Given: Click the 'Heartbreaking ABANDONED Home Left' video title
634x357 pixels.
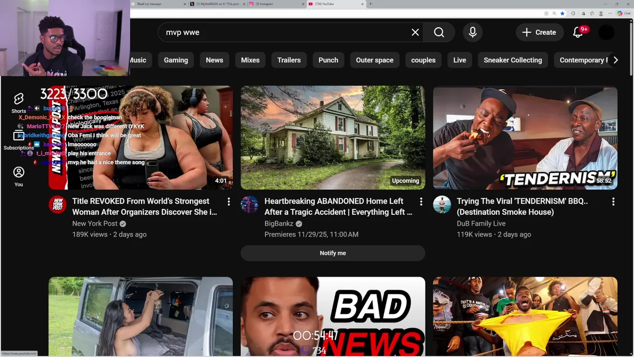Looking at the screenshot, I should 338,206.
